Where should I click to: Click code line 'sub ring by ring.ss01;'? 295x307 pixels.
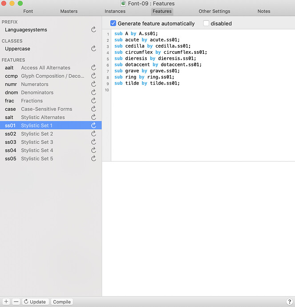(x=144, y=77)
